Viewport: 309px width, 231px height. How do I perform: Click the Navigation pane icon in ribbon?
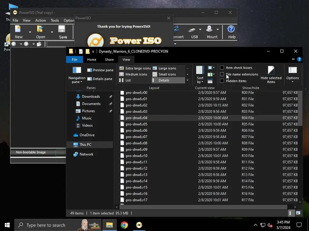pos(77,70)
